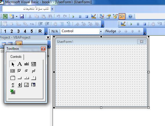Click the Cut scissors icon
165x126 pixels.
tap(30, 16)
